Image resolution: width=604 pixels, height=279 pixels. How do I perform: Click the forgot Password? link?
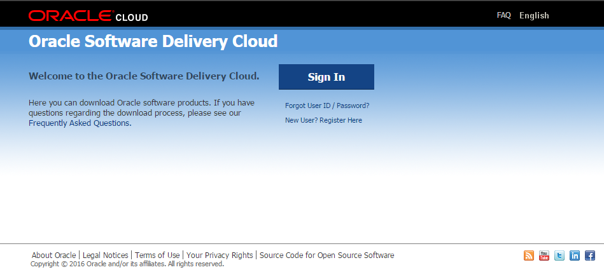(x=353, y=105)
